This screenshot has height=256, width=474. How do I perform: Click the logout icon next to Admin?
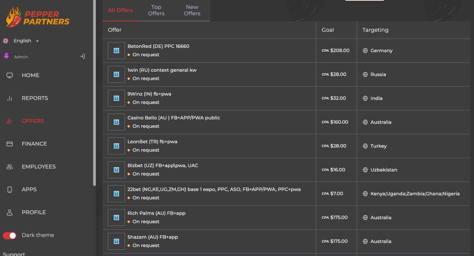(82, 57)
